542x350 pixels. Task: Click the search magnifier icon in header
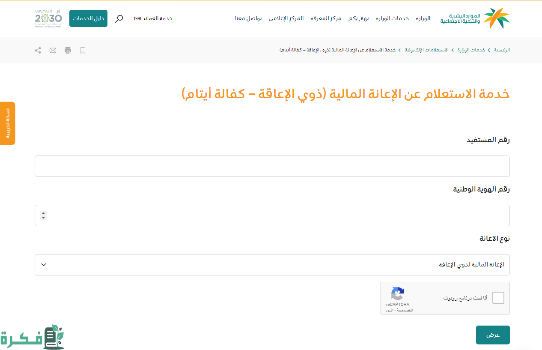pyautogui.click(x=119, y=18)
